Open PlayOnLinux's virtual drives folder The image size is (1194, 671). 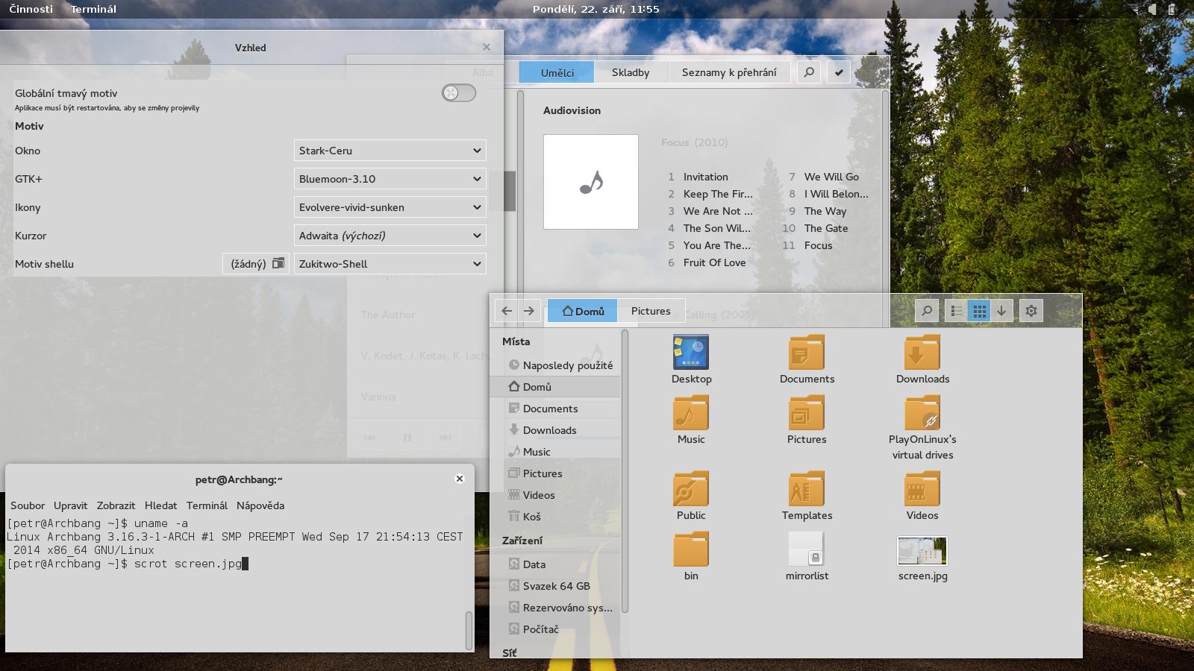[922, 413]
